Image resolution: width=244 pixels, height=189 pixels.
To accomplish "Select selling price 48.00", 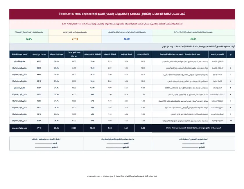I will (x=74, y=75).
